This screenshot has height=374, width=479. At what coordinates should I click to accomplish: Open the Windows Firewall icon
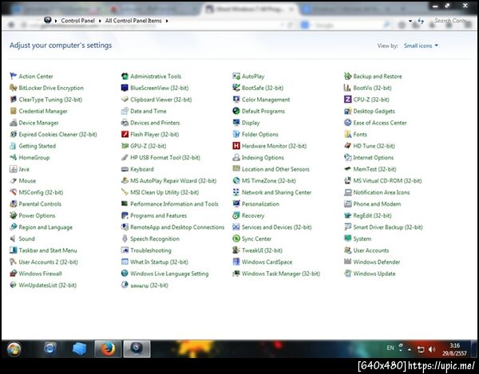click(x=13, y=273)
